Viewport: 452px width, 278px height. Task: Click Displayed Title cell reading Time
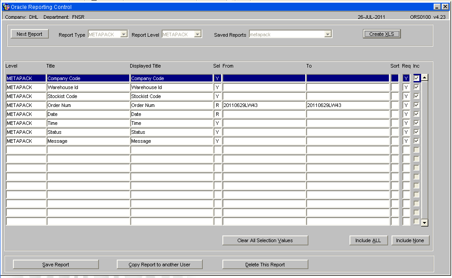171,123
